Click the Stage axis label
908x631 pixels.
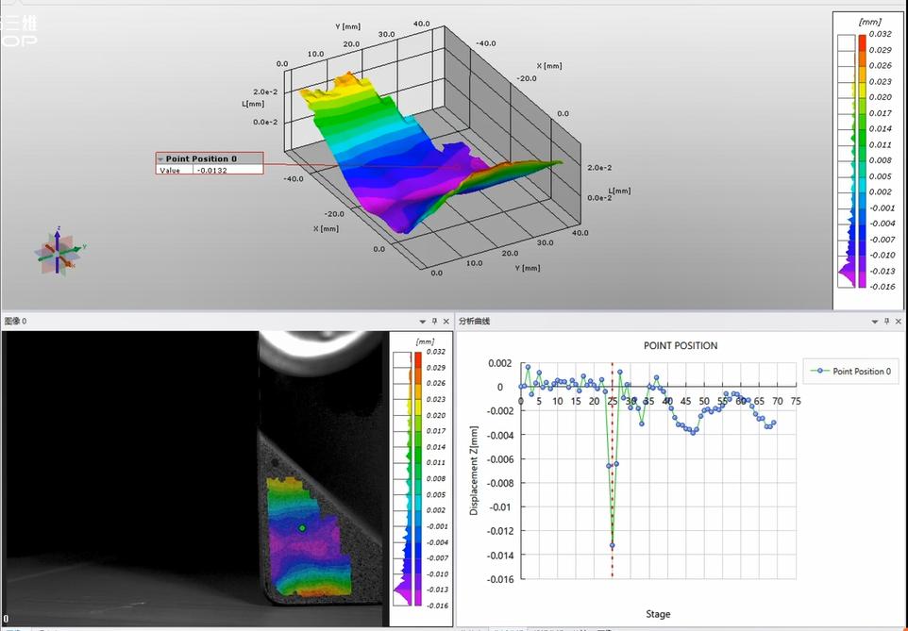click(658, 614)
